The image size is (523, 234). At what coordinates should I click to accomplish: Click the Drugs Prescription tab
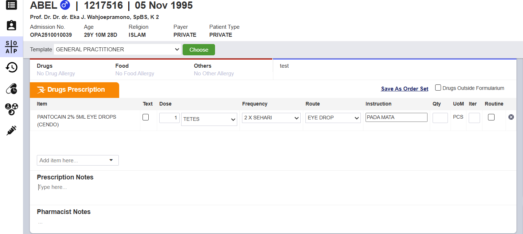75,90
